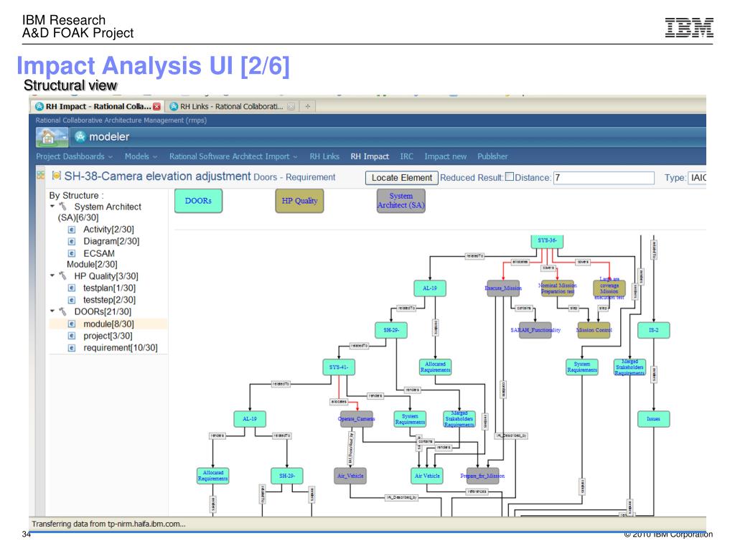
Task: Click the Activity[2/30] element icon
Action: 72,230
